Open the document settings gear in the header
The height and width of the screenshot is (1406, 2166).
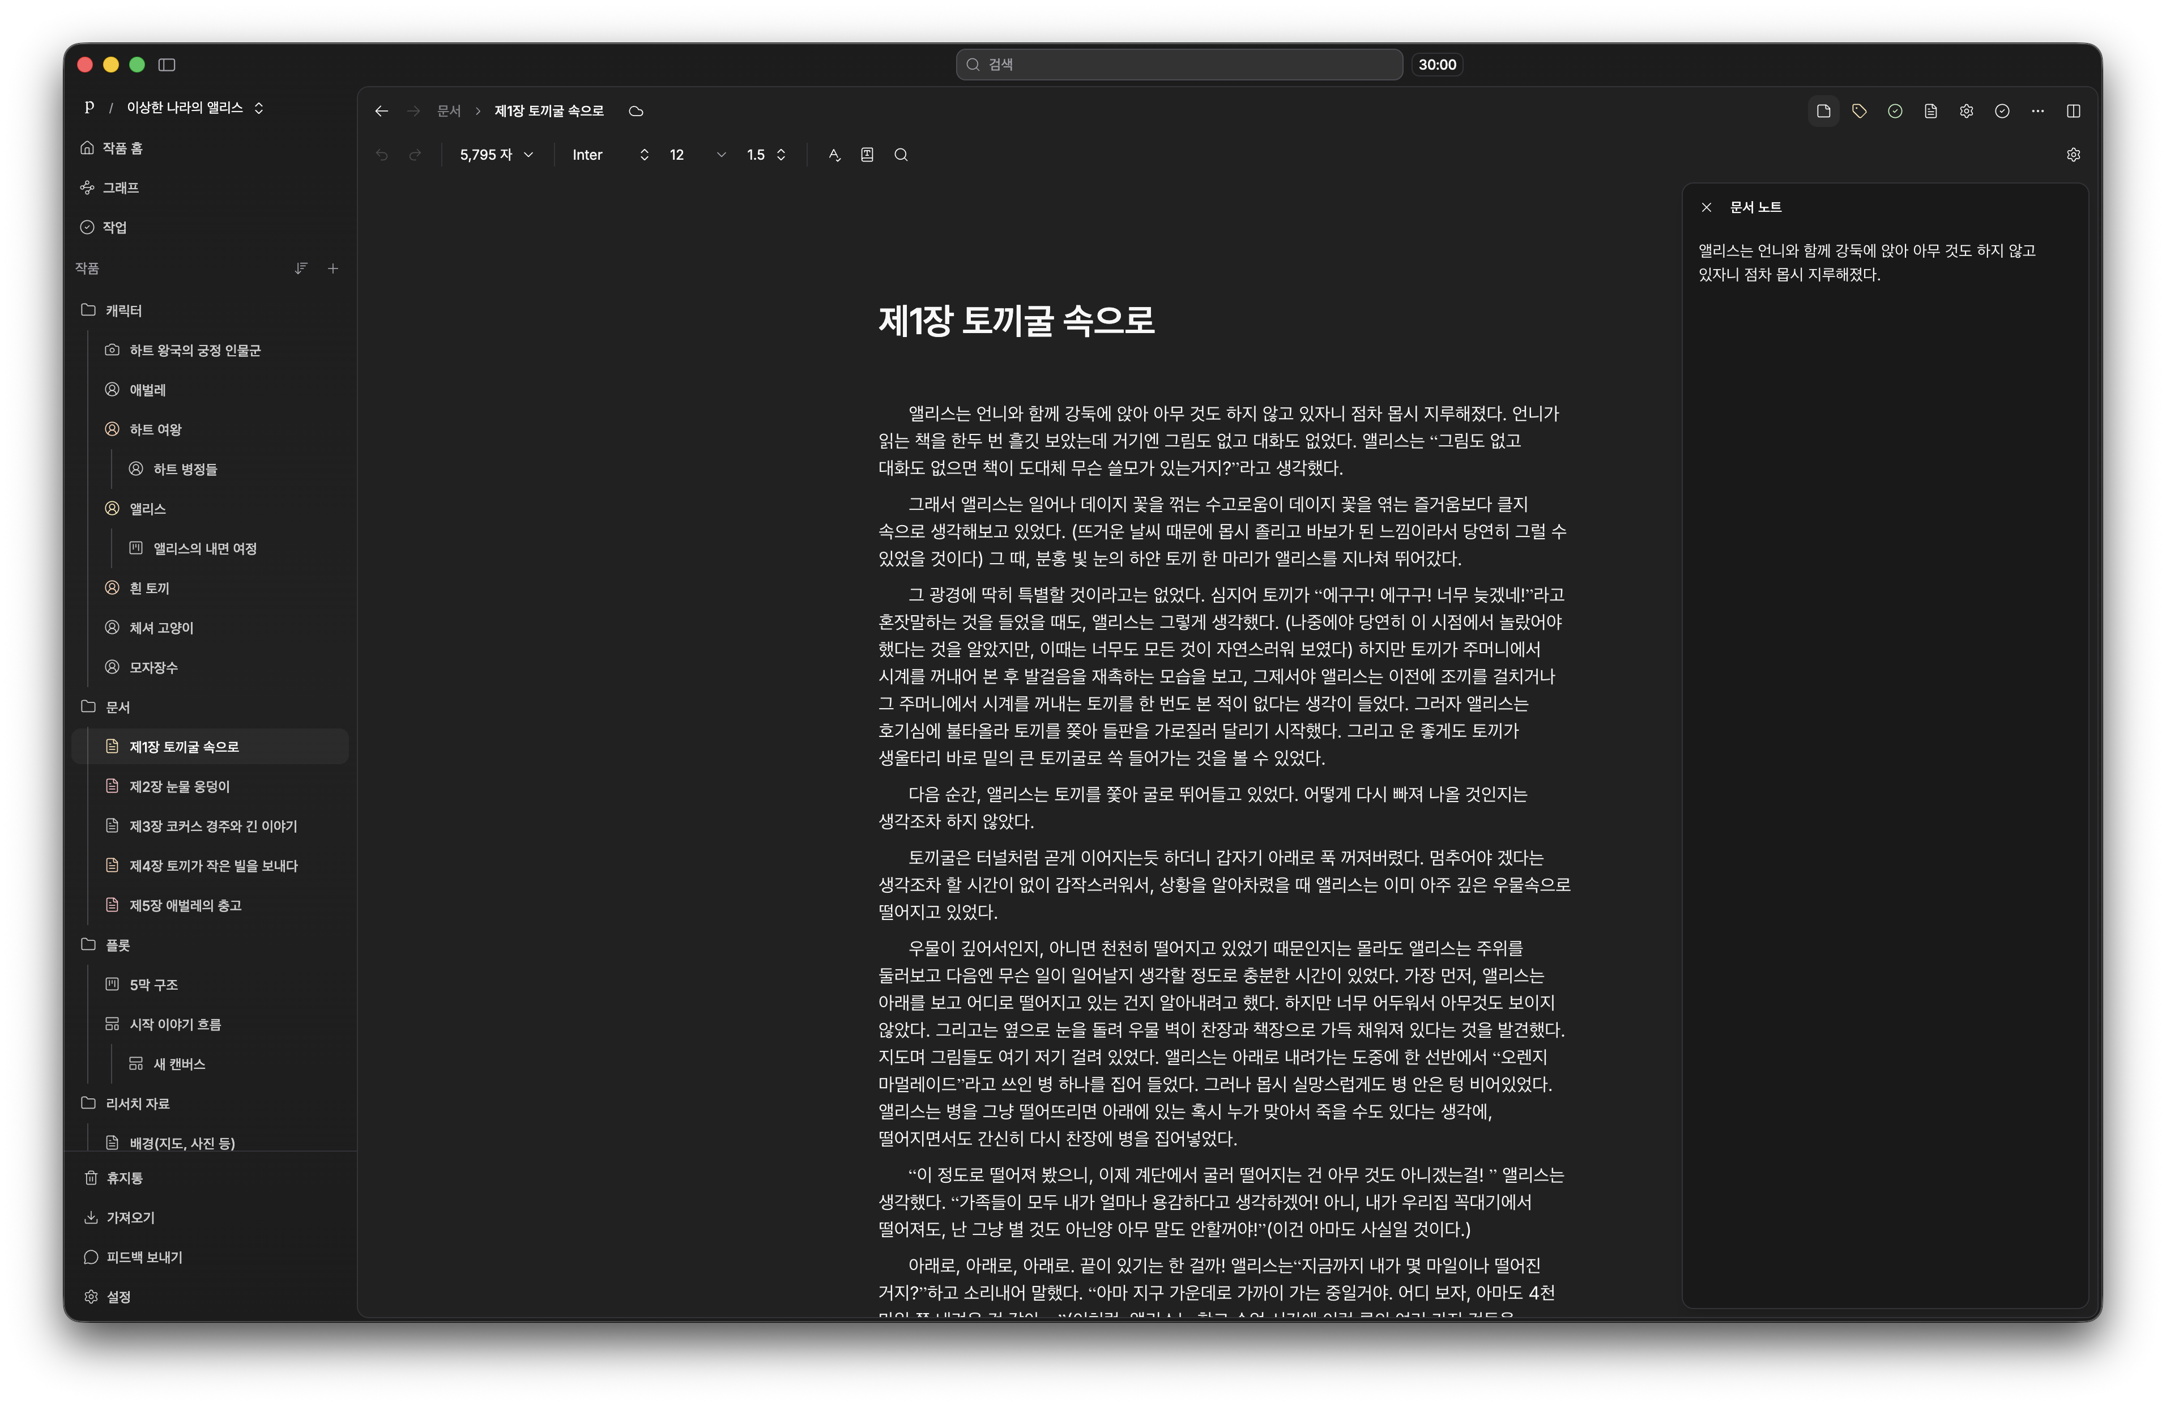(1967, 110)
